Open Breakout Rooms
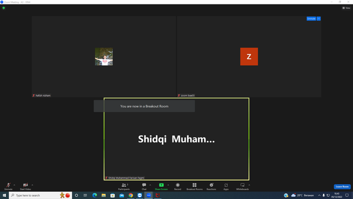The height and width of the screenshot is (199, 353). 195,186
